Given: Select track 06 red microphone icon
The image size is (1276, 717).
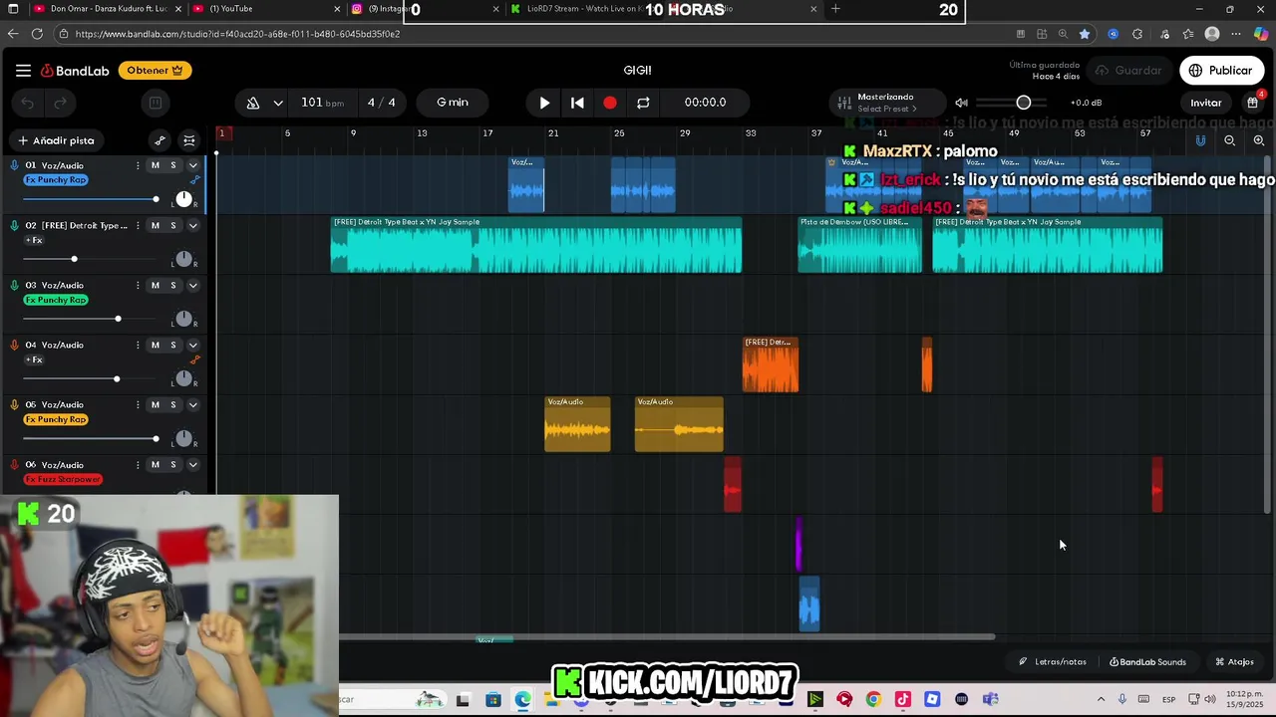Looking at the screenshot, I should (x=14, y=464).
